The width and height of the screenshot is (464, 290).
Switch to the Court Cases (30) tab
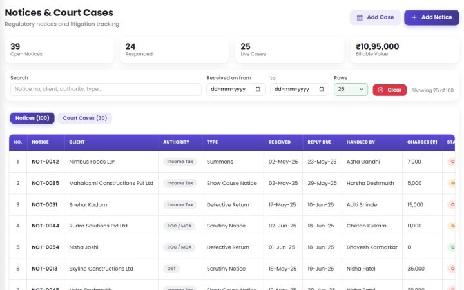click(85, 118)
